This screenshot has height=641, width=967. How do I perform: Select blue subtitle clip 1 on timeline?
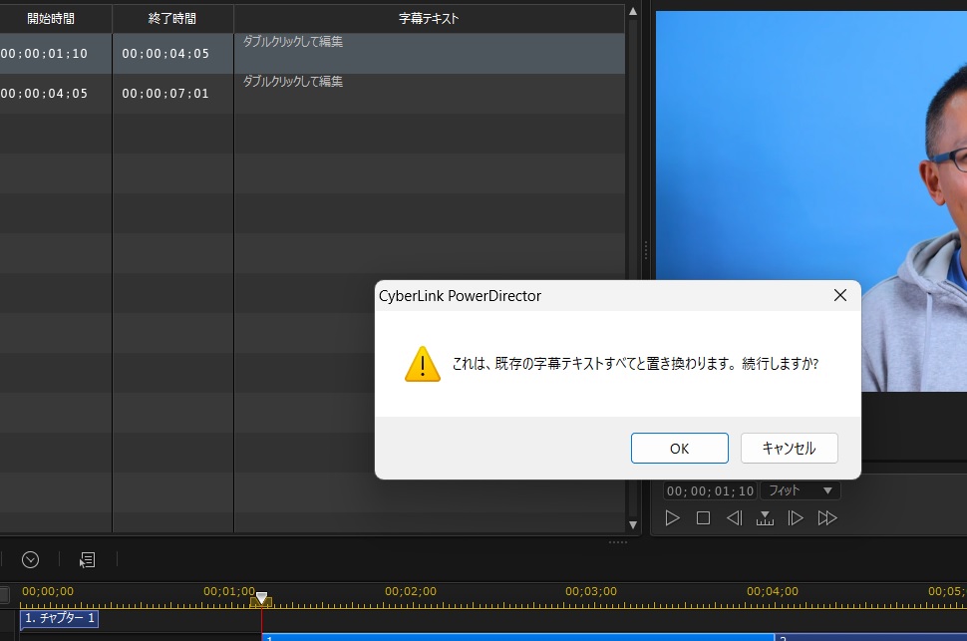(x=518, y=637)
